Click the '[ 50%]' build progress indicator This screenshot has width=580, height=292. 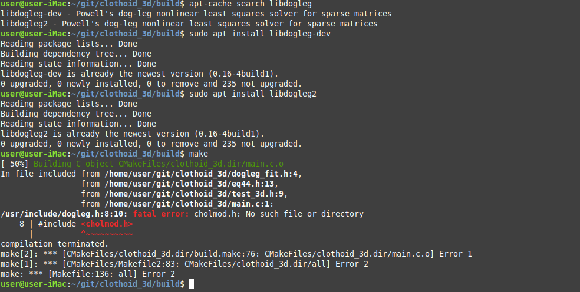pyautogui.click(x=15, y=164)
